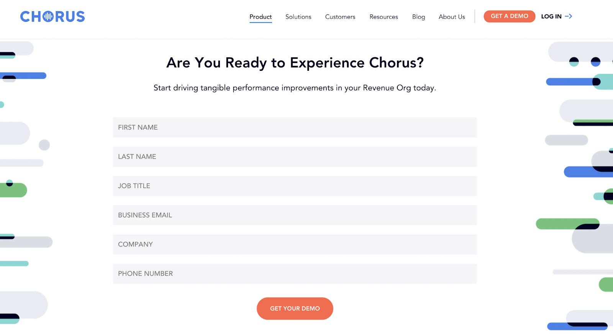Image resolution: width=613 pixels, height=336 pixels.
Task: Focus the Company field
Action: [x=295, y=245]
